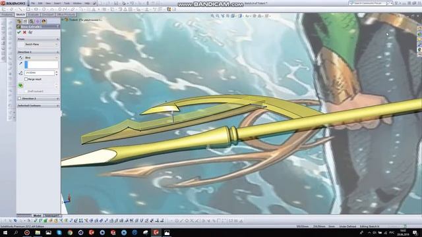Open the Sketch Plane start condition dropdown

coord(41,44)
